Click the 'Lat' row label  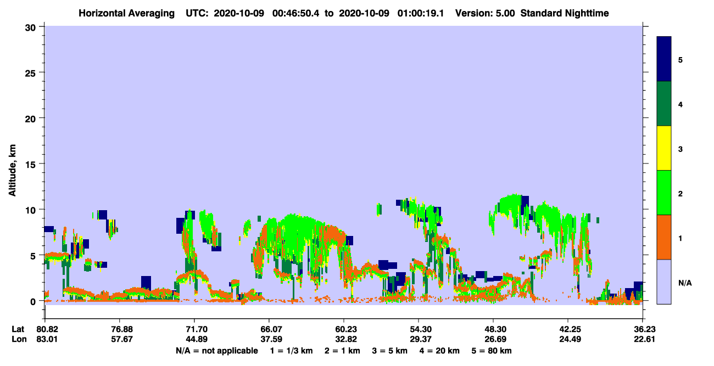[18, 329]
